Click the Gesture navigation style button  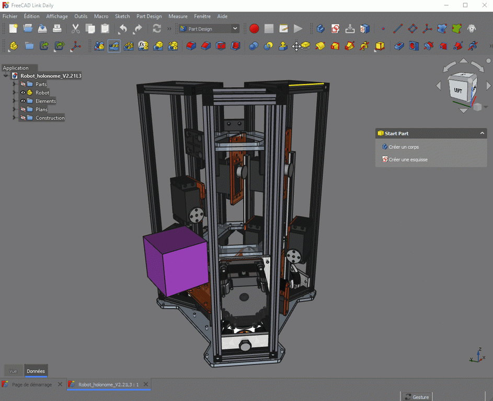click(417, 397)
